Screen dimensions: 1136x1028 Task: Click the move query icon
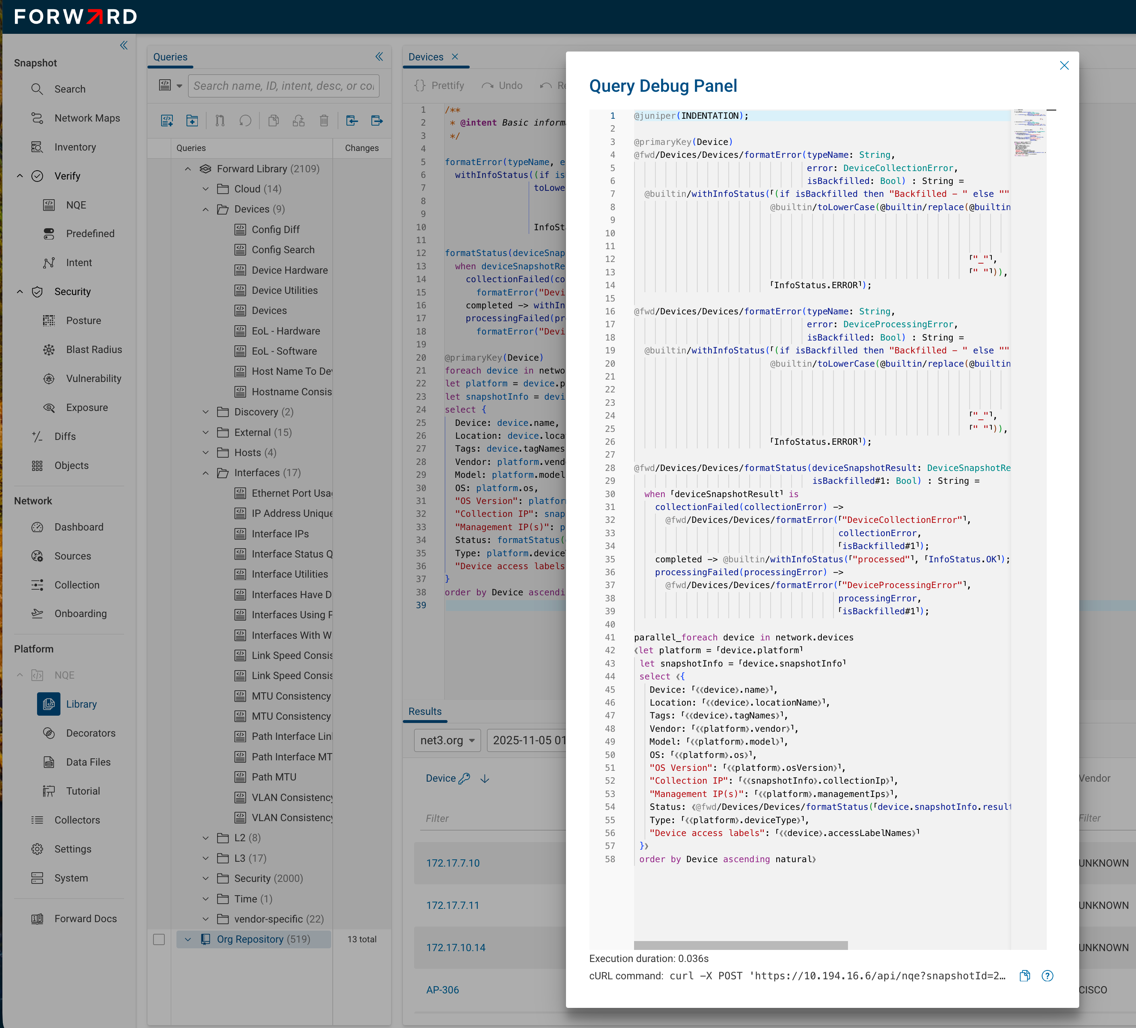tap(299, 120)
